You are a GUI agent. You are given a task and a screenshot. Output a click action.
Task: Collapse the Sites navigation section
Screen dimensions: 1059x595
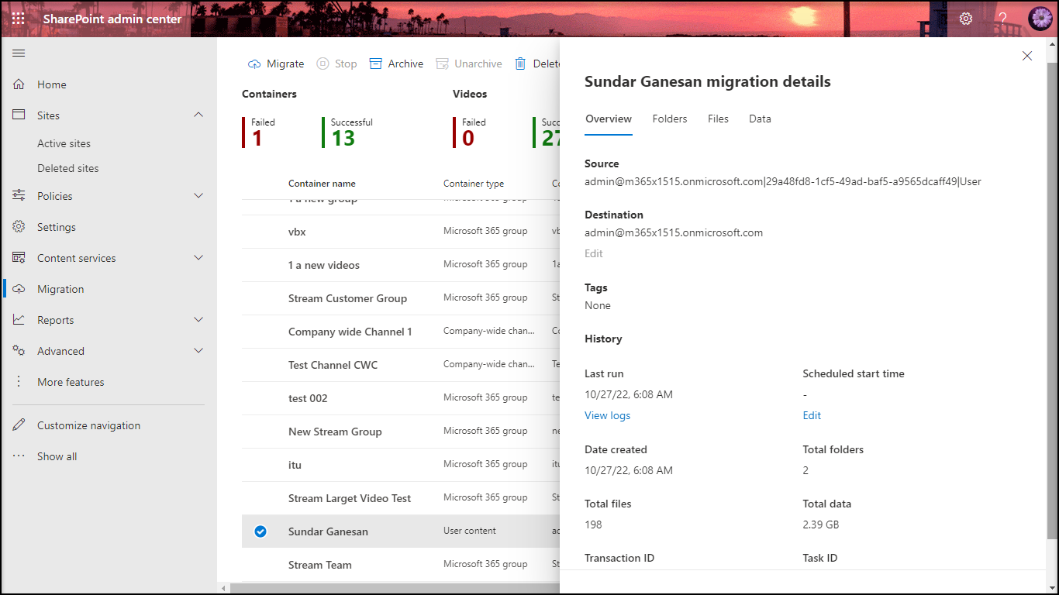[198, 115]
